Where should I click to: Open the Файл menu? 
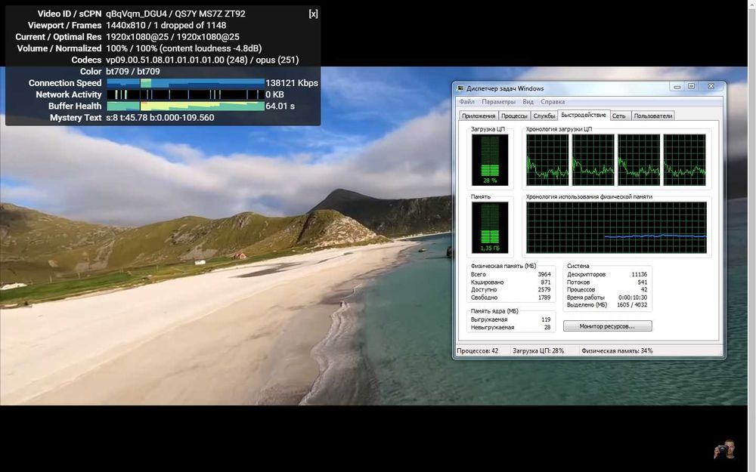click(x=466, y=101)
